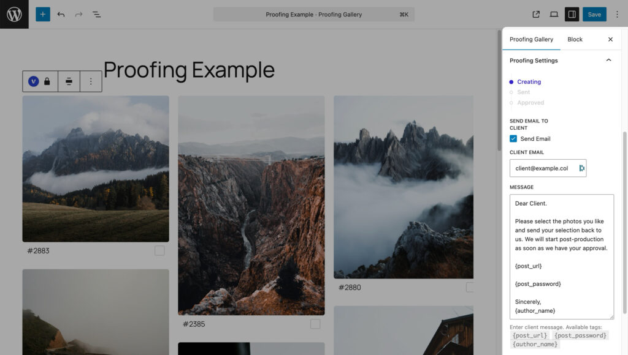Click the undo arrow icon

pyautogui.click(x=61, y=14)
